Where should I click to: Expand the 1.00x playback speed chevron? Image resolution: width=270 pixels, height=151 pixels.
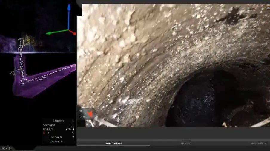(x=9, y=148)
